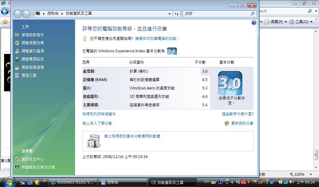Viewport: 319px width, 187px height.
Task: Click 調整視覺效果 in the left task pane
Action: pos(33,43)
